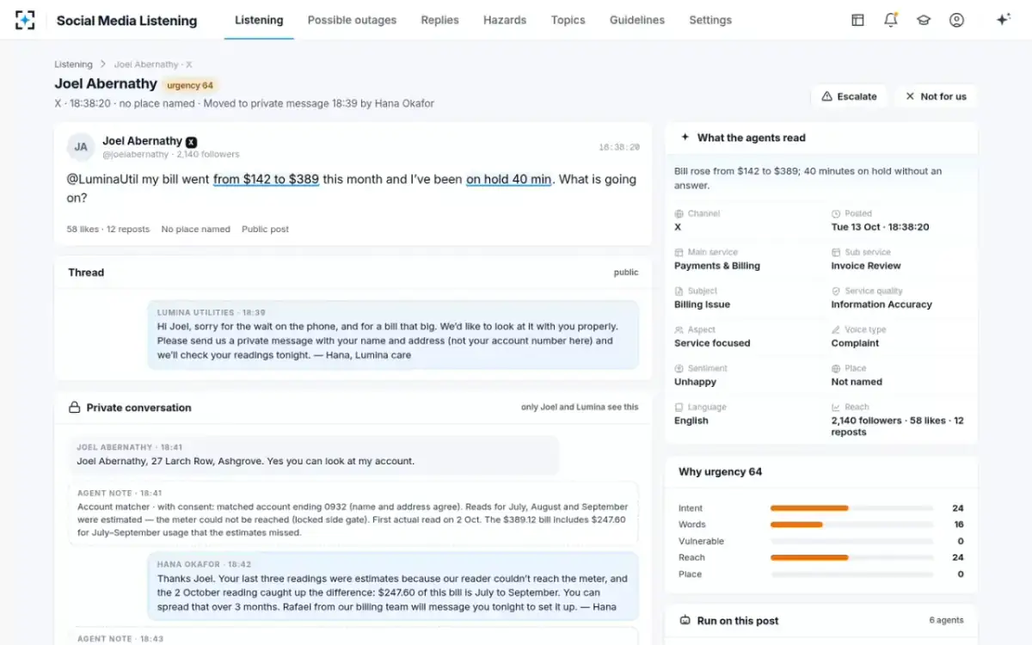Viewport: 1032px width, 645px height.
Task: Click the 'Public post' label under the post
Action: (265, 230)
